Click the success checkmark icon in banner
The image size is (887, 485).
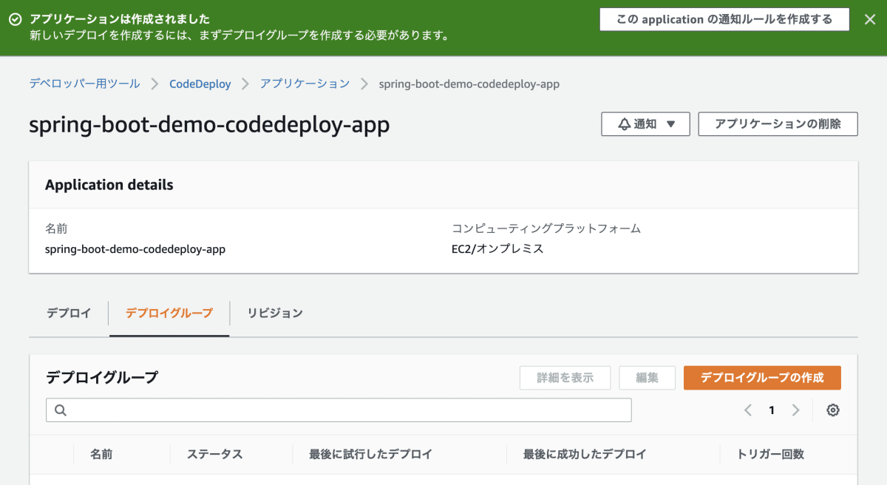15,20
